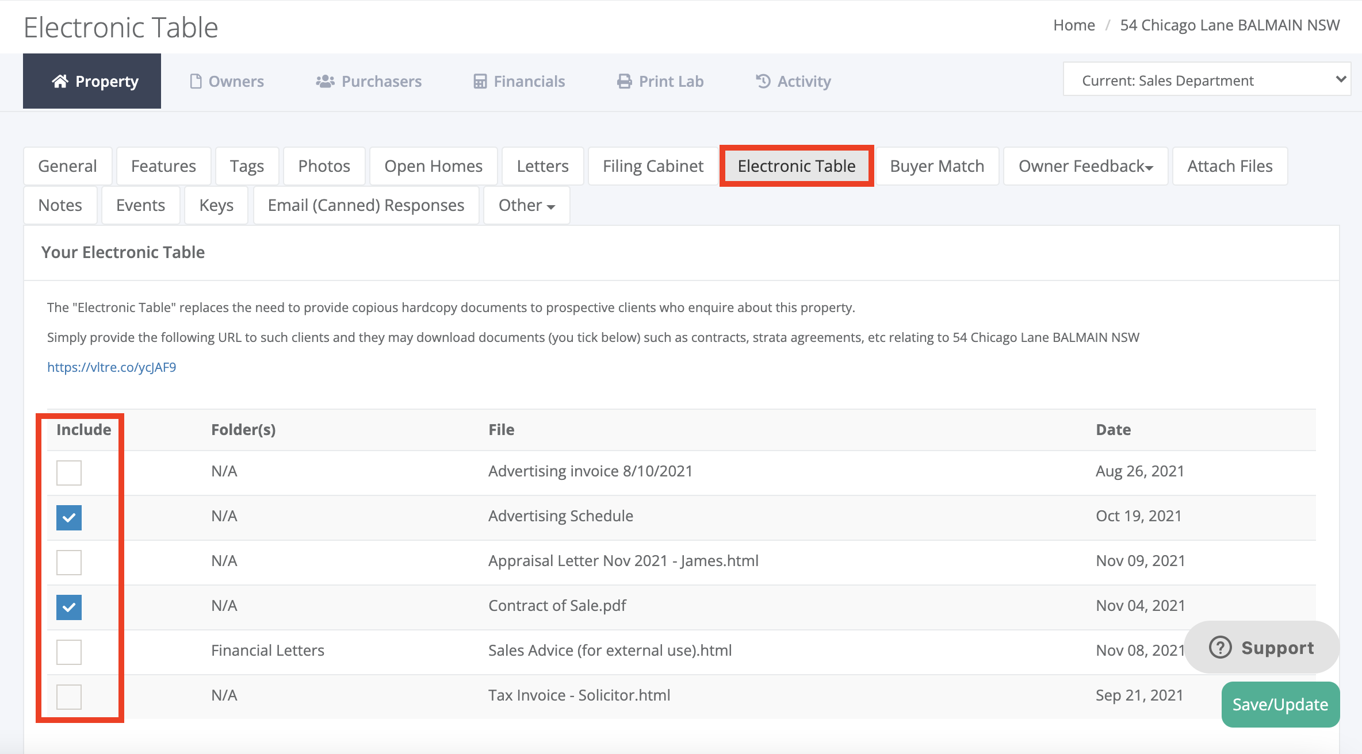Select the Electronic Table sub-tab
The width and height of the screenshot is (1362, 754).
tap(797, 166)
